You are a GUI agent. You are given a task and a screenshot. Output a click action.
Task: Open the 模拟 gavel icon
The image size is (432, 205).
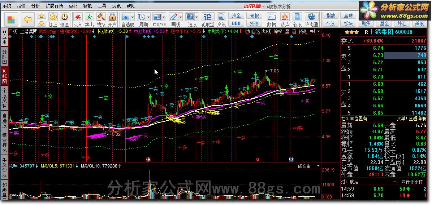pyautogui.click(x=101, y=17)
